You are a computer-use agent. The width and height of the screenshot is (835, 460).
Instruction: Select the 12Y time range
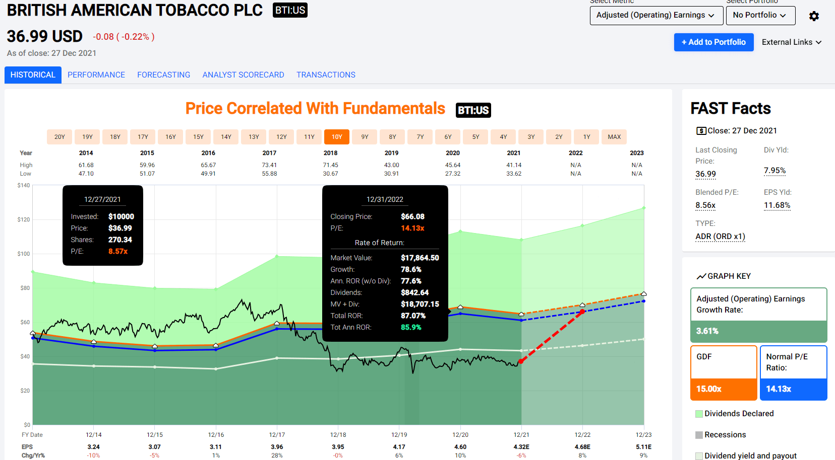(281, 137)
